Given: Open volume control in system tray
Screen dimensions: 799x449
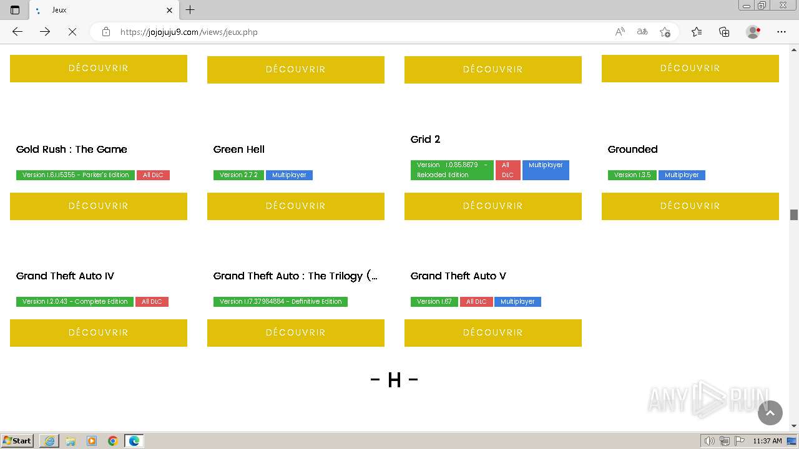Looking at the screenshot, I should coord(710,441).
